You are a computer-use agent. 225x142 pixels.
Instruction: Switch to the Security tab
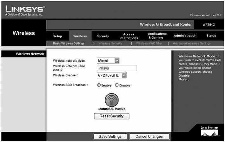point(103,36)
